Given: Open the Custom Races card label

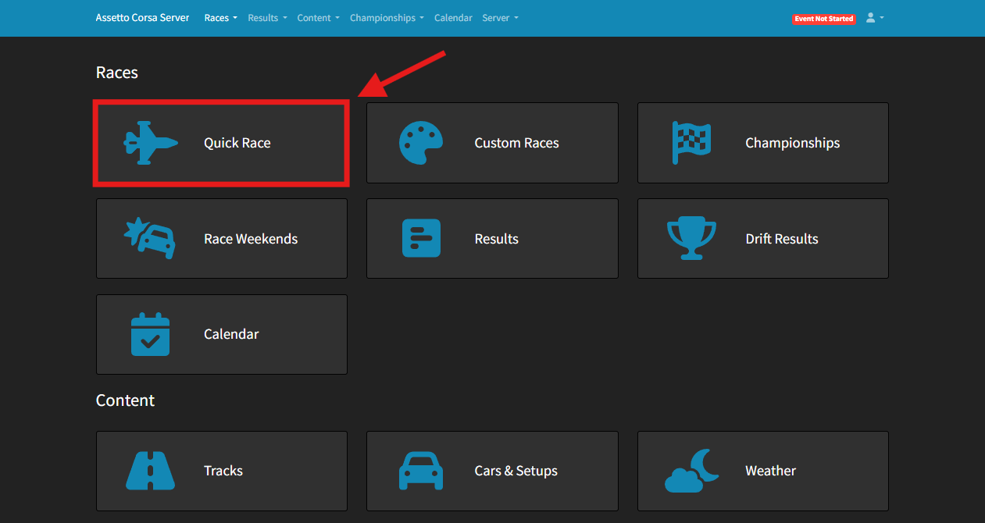Looking at the screenshot, I should click(516, 143).
